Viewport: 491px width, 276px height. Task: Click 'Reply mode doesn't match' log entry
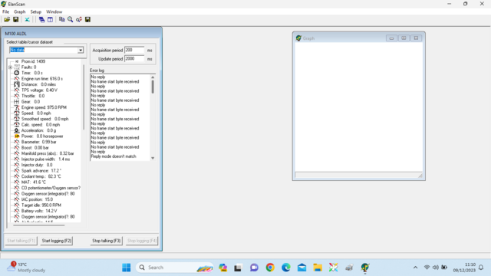click(x=114, y=156)
